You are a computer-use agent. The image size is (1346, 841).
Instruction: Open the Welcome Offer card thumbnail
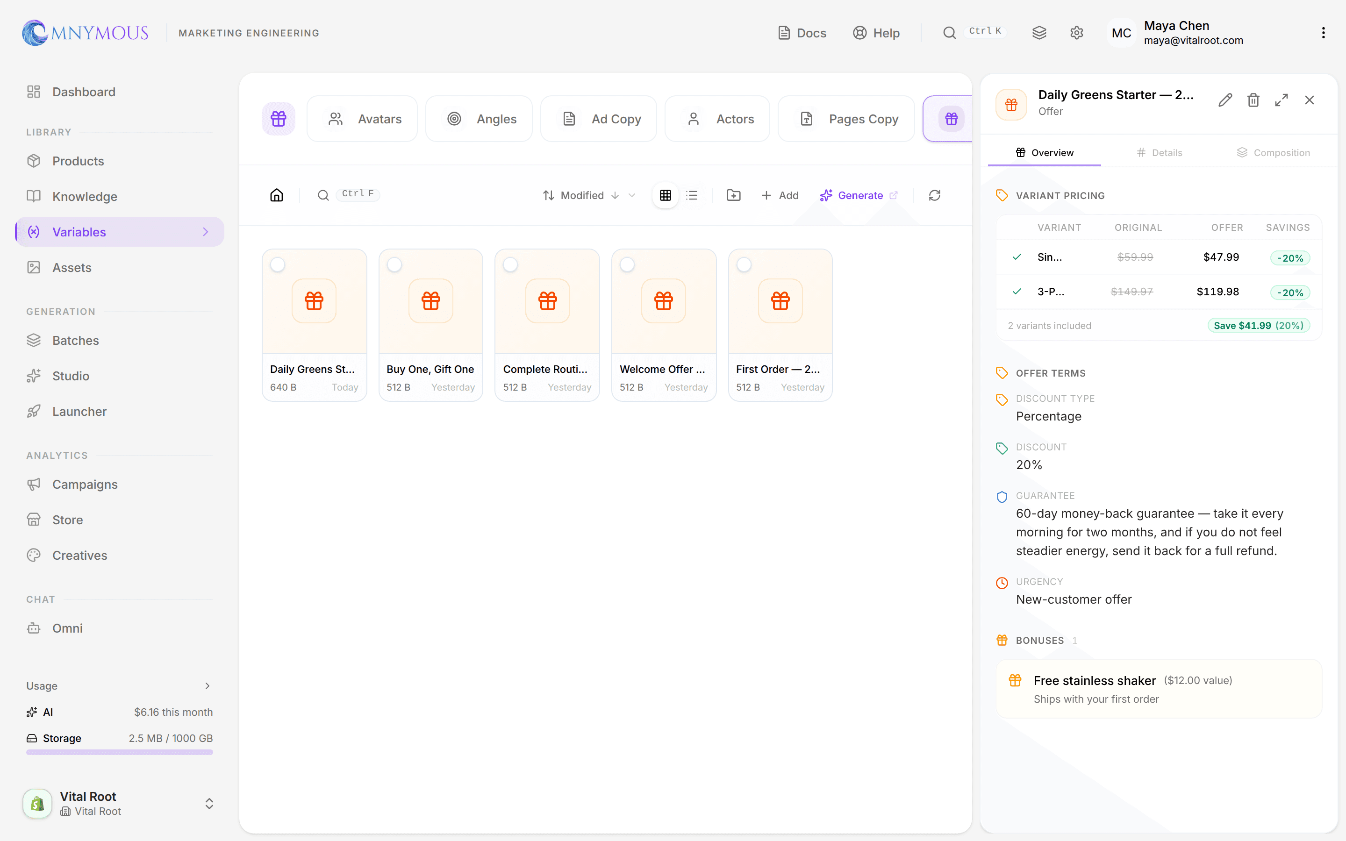pos(664,301)
